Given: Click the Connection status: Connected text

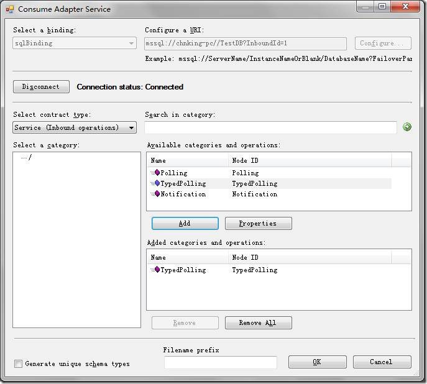Looking at the screenshot, I should click(x=130, y=87).
